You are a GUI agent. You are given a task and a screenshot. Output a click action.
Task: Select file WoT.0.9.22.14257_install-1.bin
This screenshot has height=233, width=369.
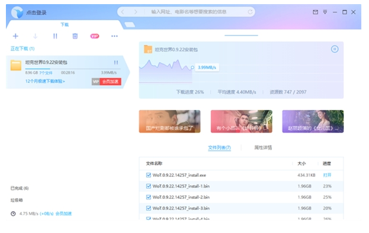[181, 186]
